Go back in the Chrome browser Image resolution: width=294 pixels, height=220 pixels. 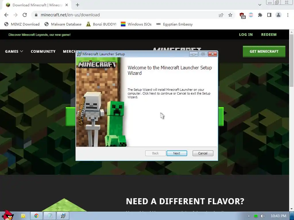pos(6,15)
